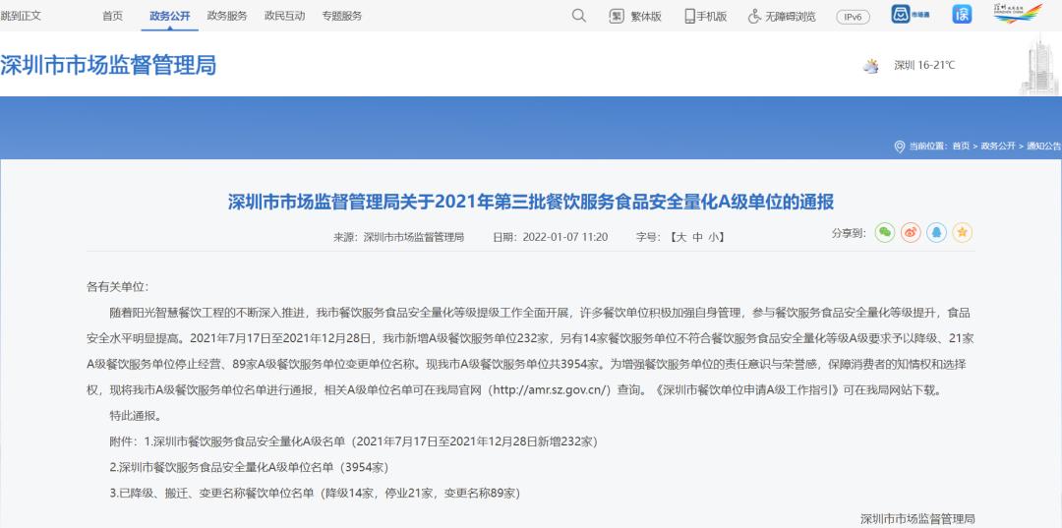Share the article to Weibo

click(911, 233)
